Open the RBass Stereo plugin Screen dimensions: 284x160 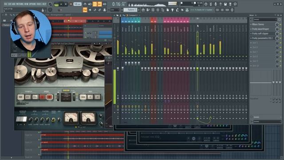point(258,24)
